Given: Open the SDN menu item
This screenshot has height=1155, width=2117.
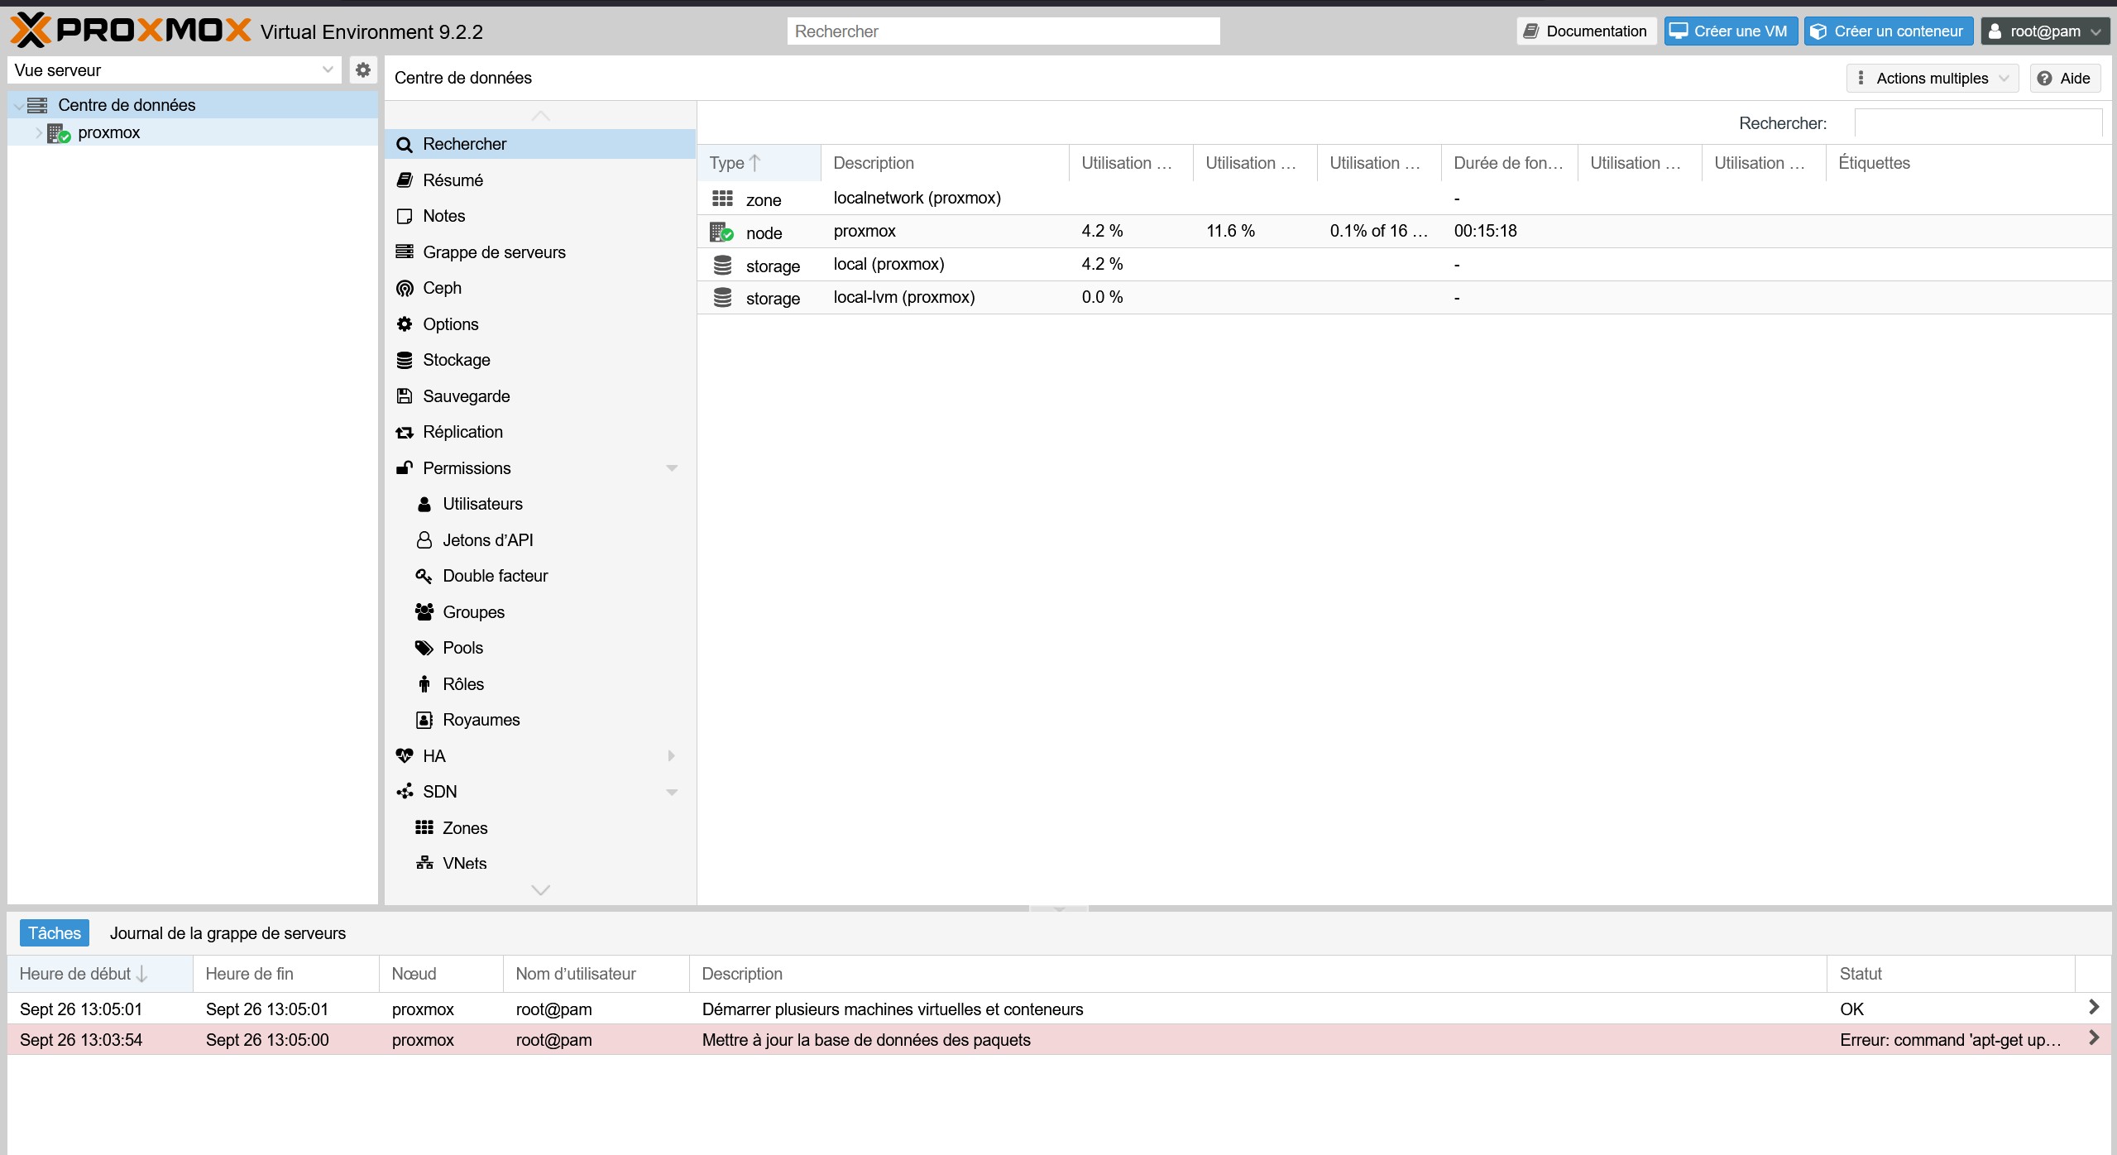Looking at the screenshot, I should coord(539,792).
